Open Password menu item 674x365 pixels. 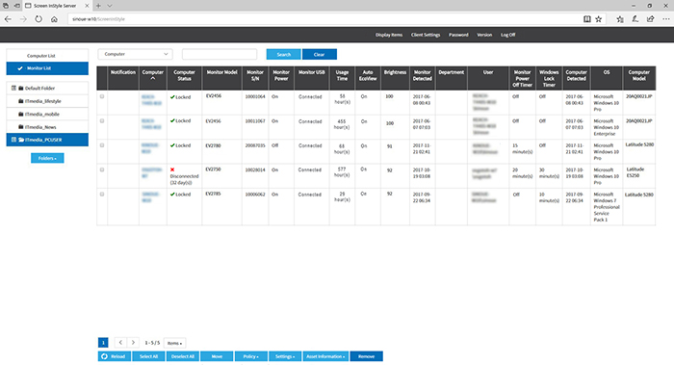pyautogui.click(x=458, y=35)
